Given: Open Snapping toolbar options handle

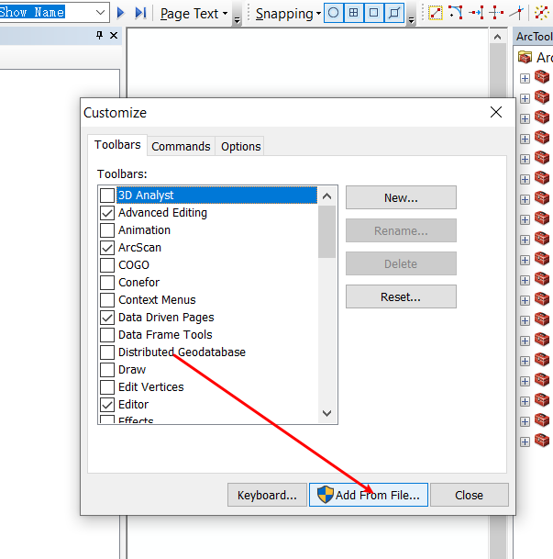Looking at the screenshot, I should (x=411, y=15).
